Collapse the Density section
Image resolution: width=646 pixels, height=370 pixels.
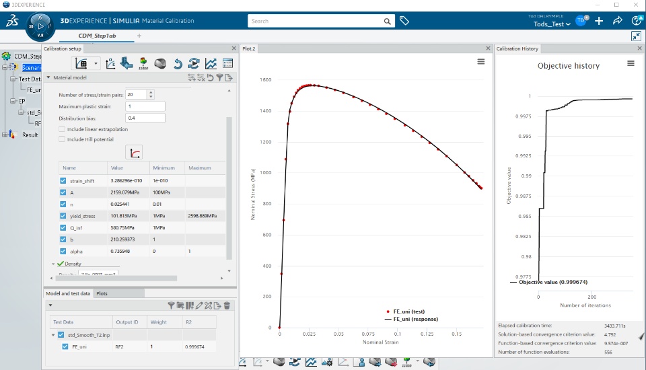pos(53,264)
